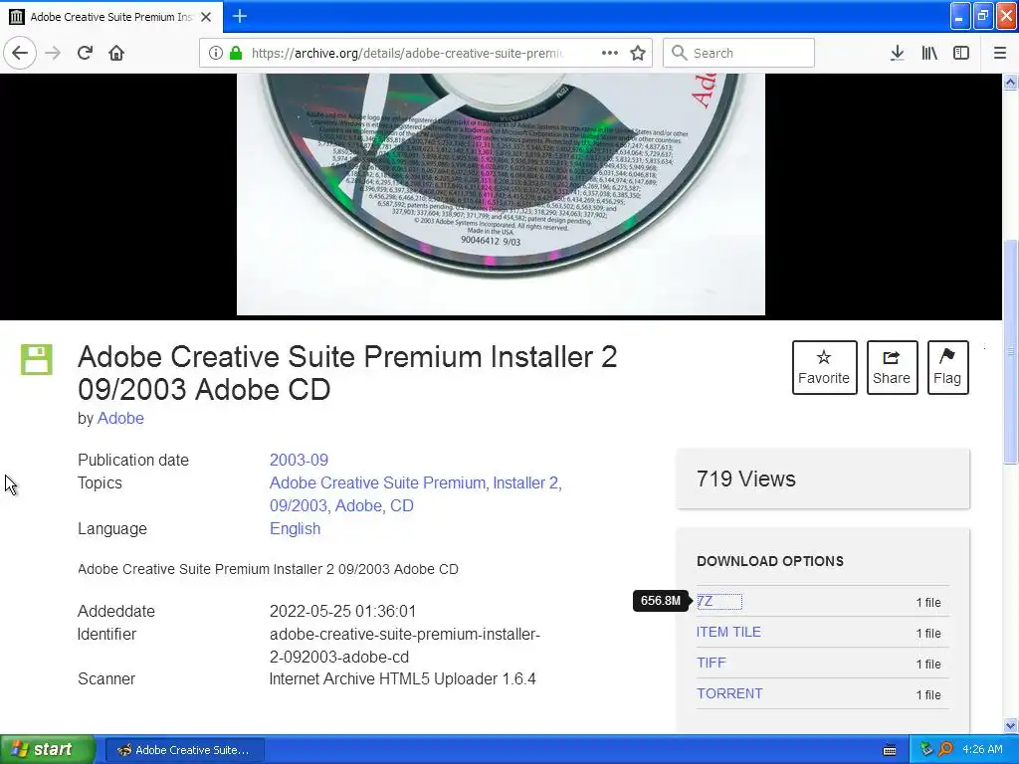The width and height of the screenshot is (1019, 764).
Task: Open the 09/2003 topic link
Action: (x=299, y=506)
